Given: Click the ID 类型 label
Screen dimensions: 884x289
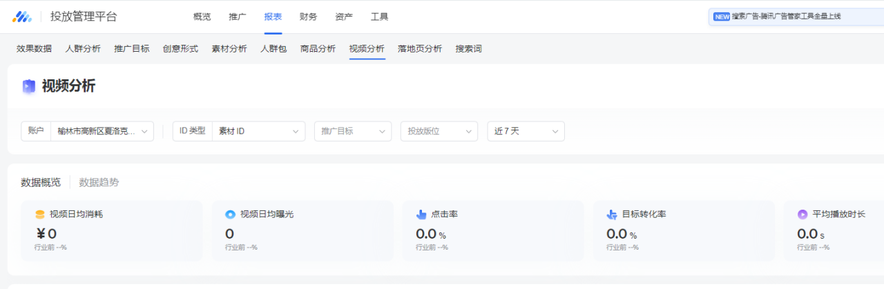Looking at the screenshot, I should [x=193, y=131].
